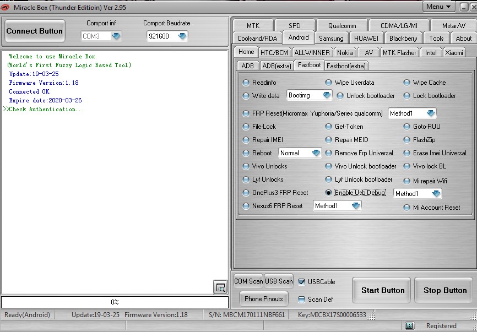Screen dimensions: 477x332
Task: Open the HUAWEI tab
Action: [366, 39]
